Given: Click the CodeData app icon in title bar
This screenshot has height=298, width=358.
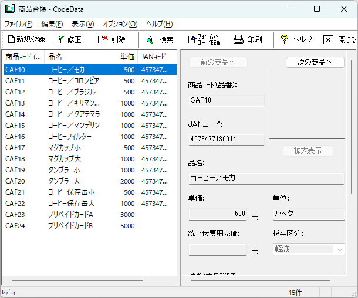Looking at the screenshot, I should click(x=10, y=9).
